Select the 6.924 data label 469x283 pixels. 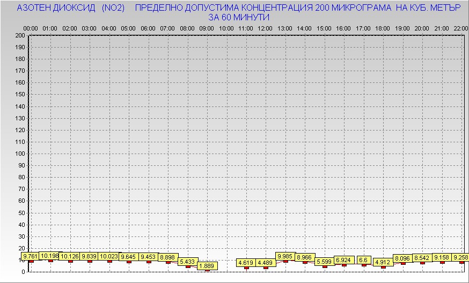coord(343,260)
